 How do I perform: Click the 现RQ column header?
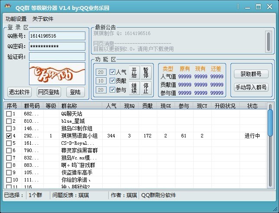[x=130, y=106]
